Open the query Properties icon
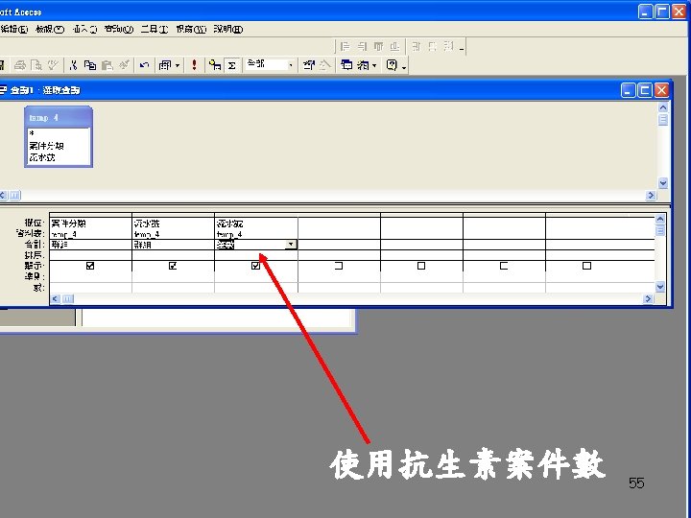Screen dimensions: 691x518 [308, 65]
